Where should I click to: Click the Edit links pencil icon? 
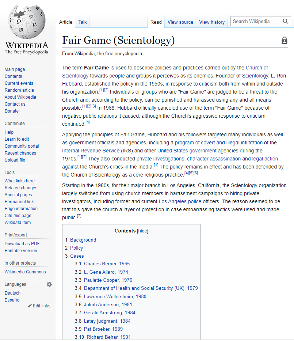30,306
